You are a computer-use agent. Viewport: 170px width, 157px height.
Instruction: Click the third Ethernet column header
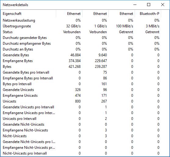click(122, 14)
